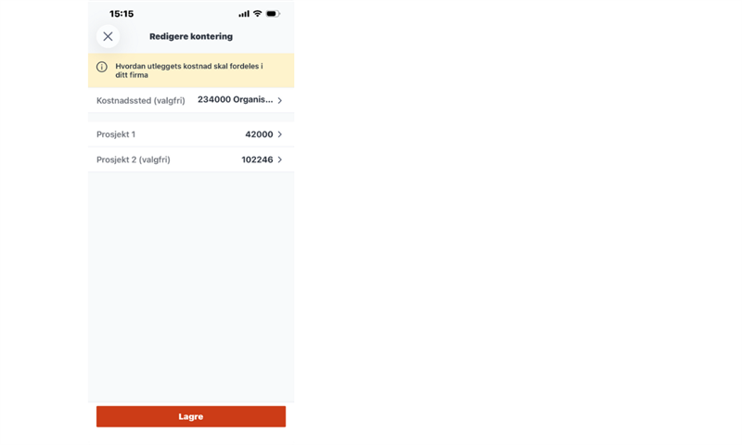
Task: Click the Redigere kontering title
Action: (191, 36)
